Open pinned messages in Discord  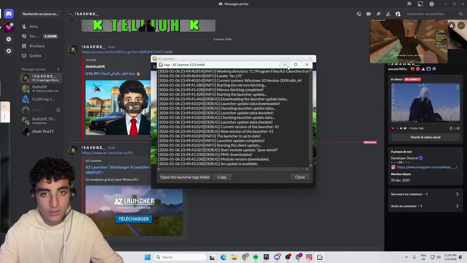378,14
